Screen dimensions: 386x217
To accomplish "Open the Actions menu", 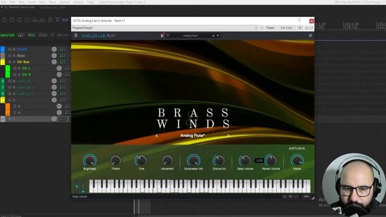I will pos(78,2).
